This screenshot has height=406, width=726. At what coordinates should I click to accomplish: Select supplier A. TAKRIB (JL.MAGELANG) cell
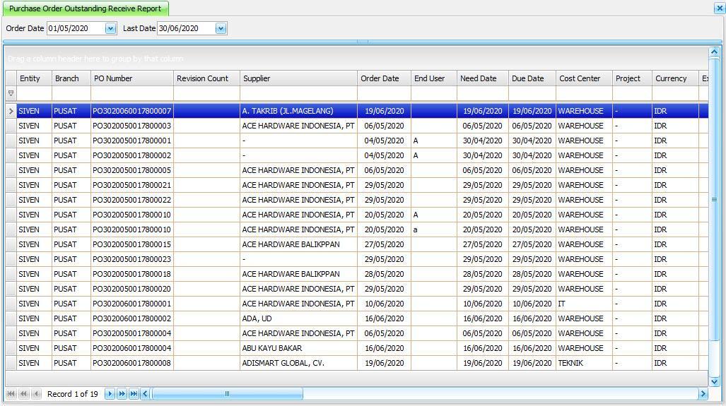tap(298, 111)
